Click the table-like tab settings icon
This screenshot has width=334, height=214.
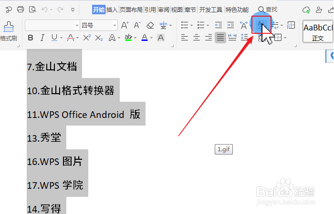tap(291, 25)
